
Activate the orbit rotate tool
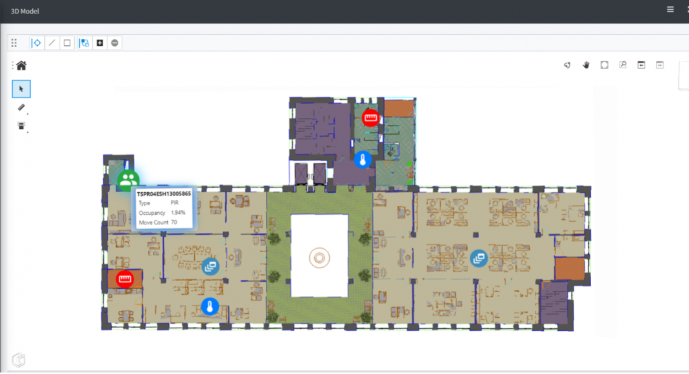(568, 65)
